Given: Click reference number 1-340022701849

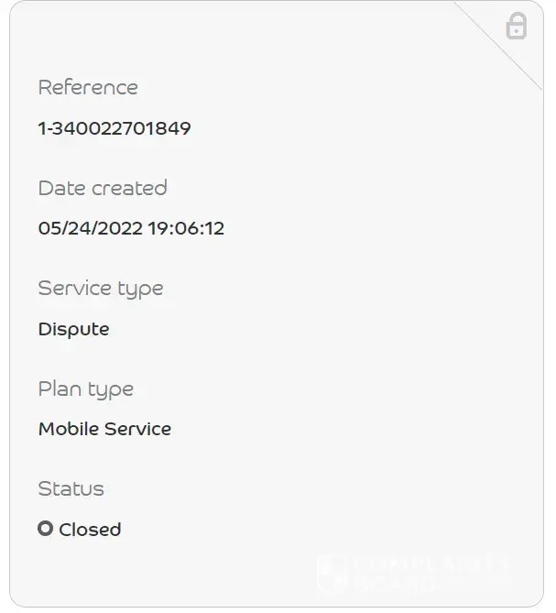Looking at the screenshot, I should point(114,128).
